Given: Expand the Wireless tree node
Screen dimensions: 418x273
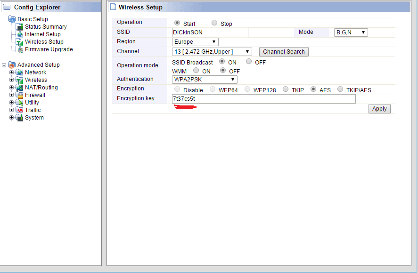Looking at the screenshot, I should point(11,80).
